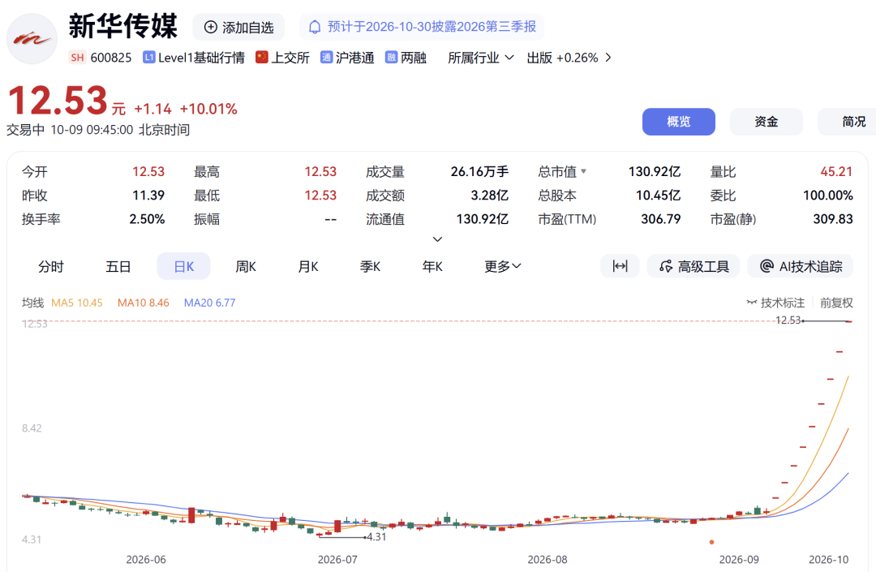Select 五日 chart view
The image size is (876, 572).
(x=118, y=266)
